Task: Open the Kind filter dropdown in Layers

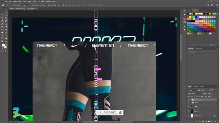Action: pyautogui.click(x=192, y=90)
